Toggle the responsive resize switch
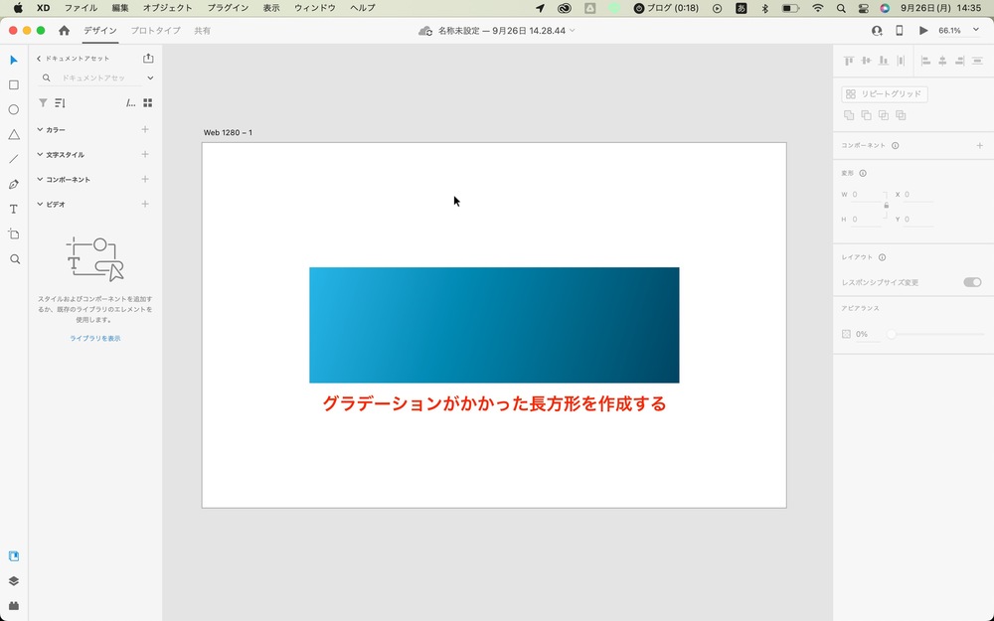The image size is (994, 621). click(x=972, y=282)
